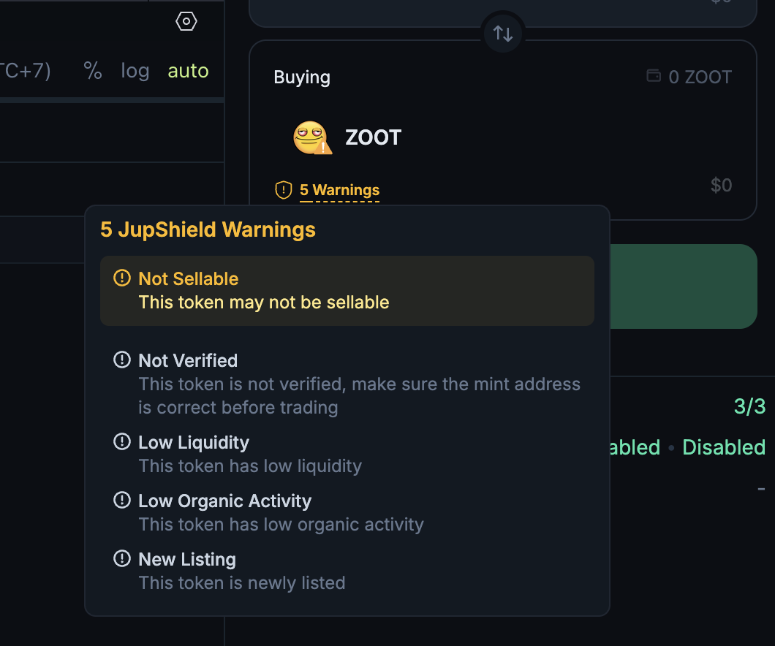Click the Low Liquidity warning icon
The image size is (775, 646).
tap(122, 441)
